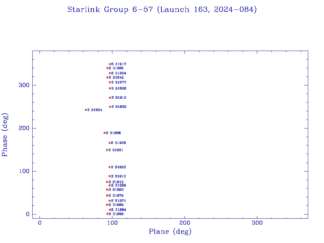Click the Plane (deg) x-axis label
324x243 pixels.
pos(170,232)
